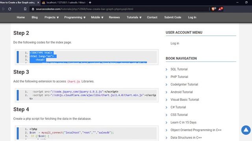
Task: Open the CodeIgniter Tutorial link
Action: click(x=184, y=85)
